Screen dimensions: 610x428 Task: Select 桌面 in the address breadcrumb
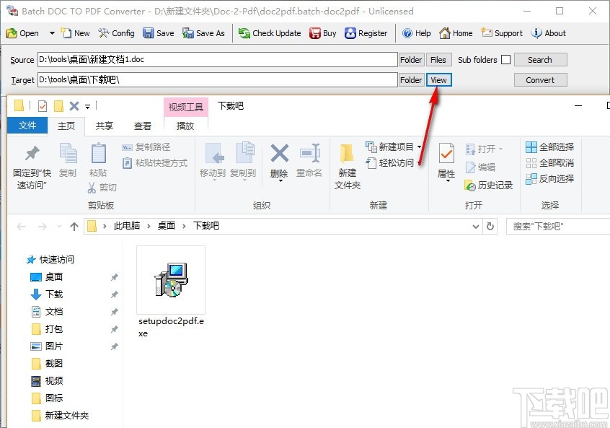click(167, 226)
